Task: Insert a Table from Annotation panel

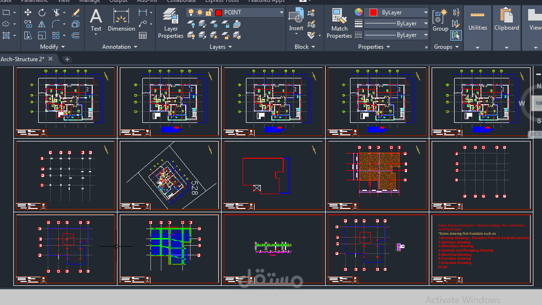Action: click(x=142, y=35)
